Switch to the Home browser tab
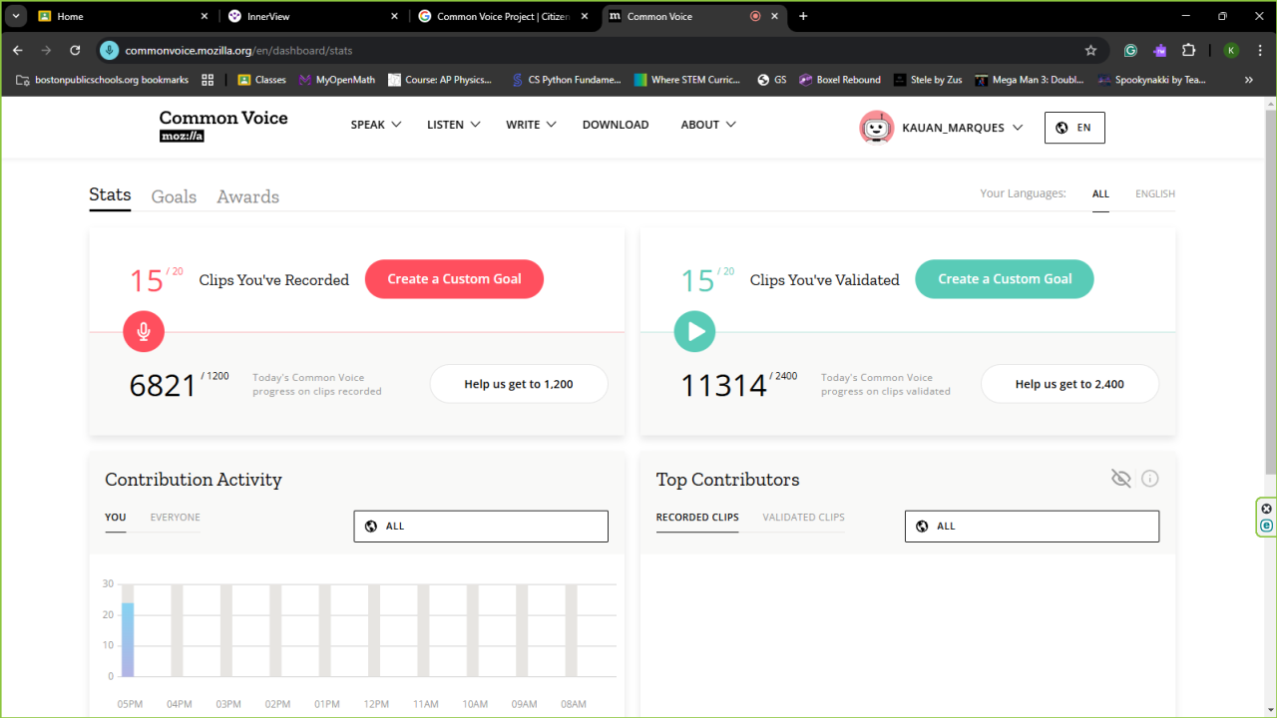 click(124, 16)
